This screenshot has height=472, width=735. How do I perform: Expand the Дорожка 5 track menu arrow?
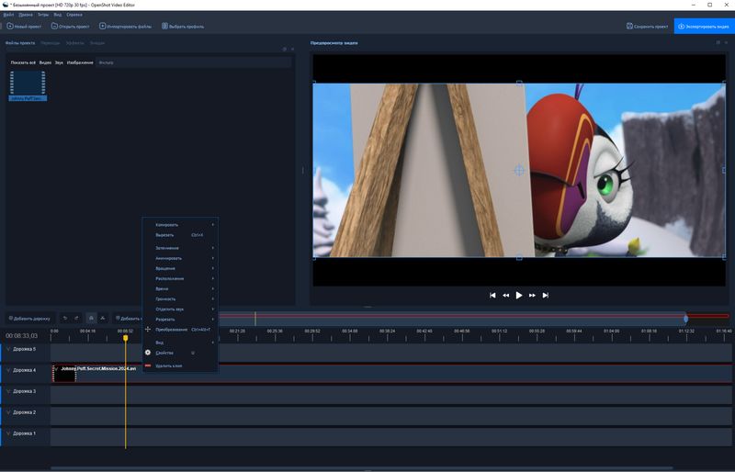click(8, 349)
